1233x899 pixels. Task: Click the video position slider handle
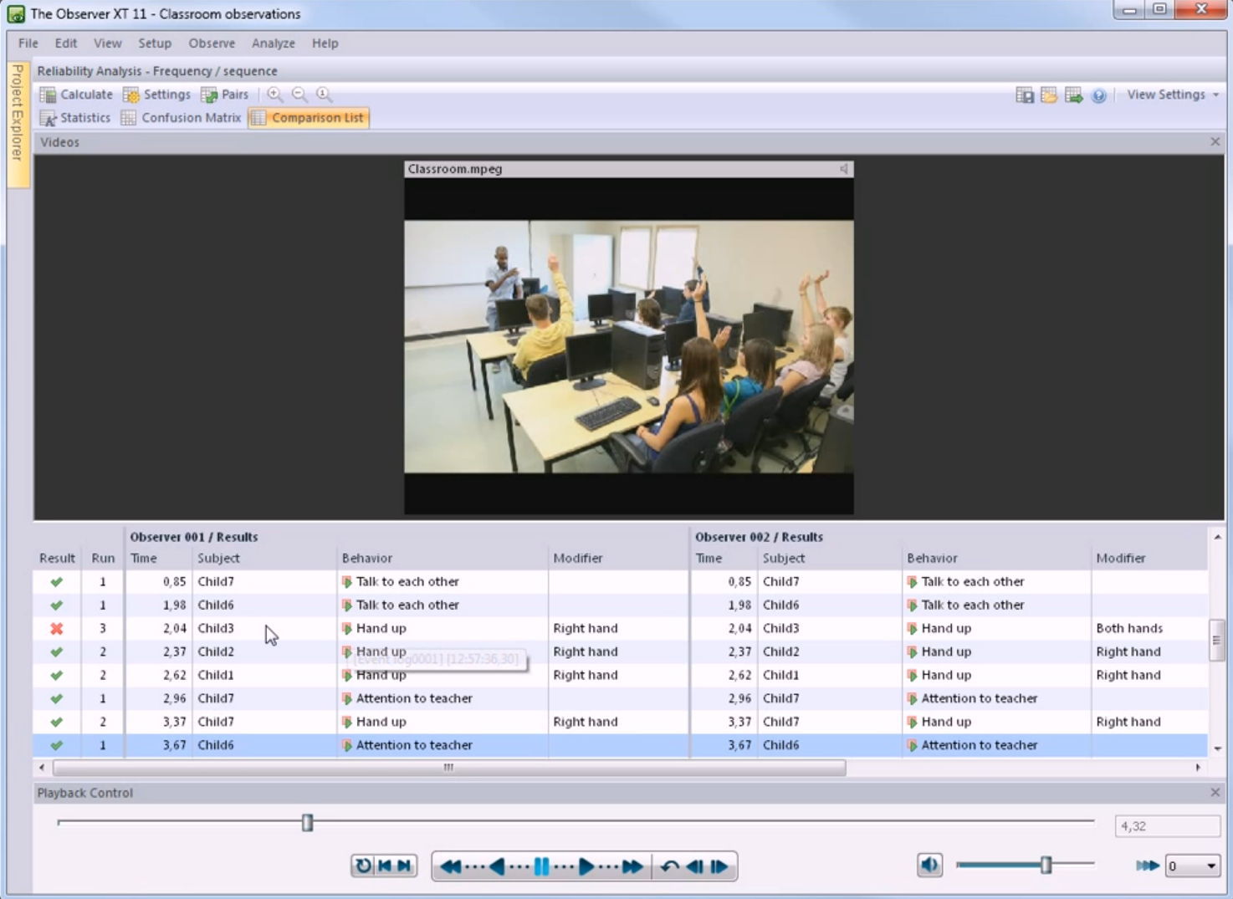pos(307,823)
